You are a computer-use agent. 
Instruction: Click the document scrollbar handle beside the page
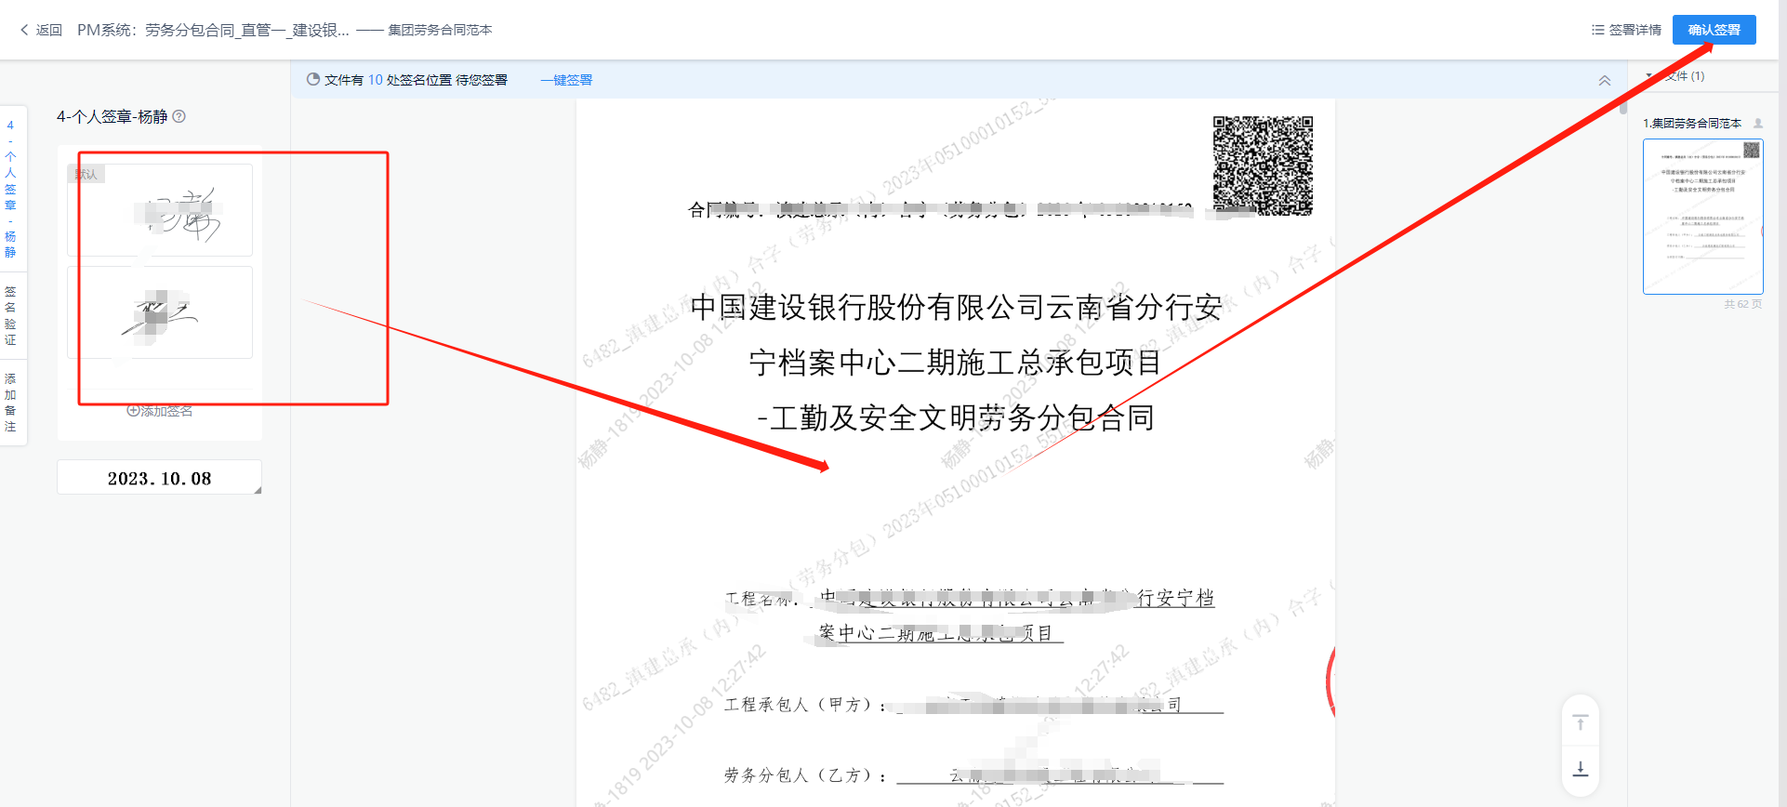[x=1623, y=107]
